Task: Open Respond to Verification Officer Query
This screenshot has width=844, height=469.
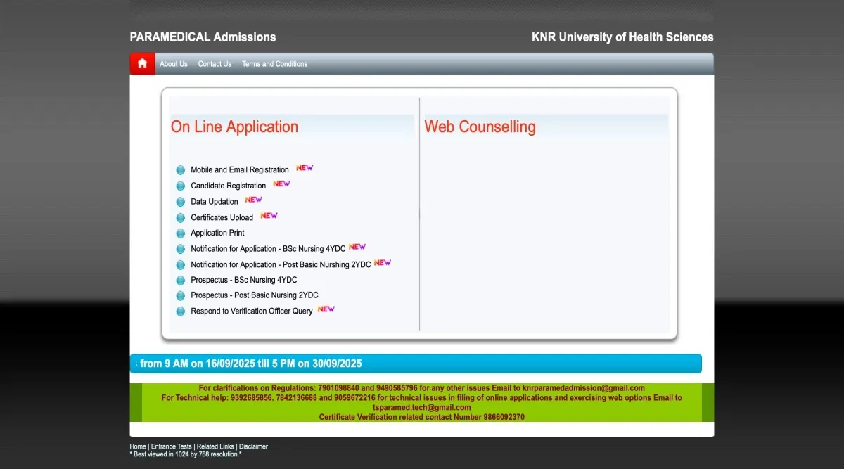Action: [252, 311]
